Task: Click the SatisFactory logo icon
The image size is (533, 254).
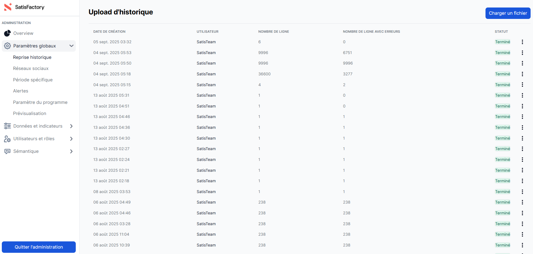Action: pyautogui.click(x=8, y=7)
